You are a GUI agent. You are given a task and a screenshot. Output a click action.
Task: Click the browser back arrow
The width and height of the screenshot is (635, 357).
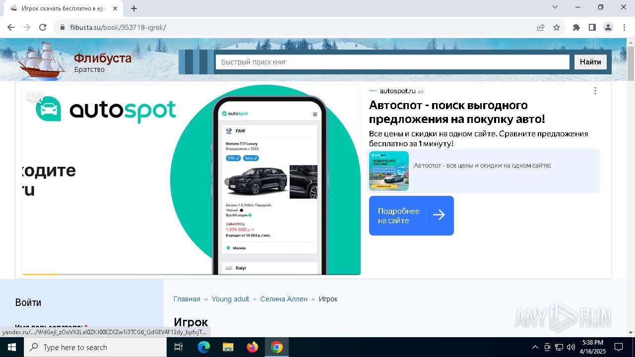(x=11, y=27)
